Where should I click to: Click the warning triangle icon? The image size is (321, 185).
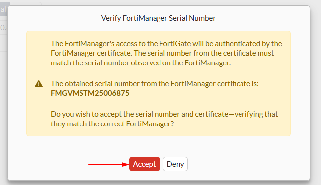(x=39, y=84)
